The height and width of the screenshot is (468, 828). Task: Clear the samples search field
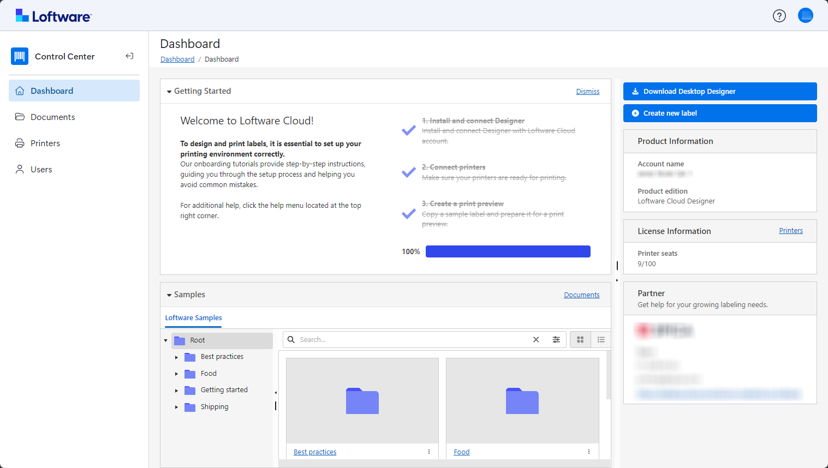536,340
